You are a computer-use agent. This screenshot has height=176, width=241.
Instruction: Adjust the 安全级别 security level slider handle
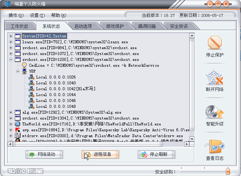(x=228, y=171)
